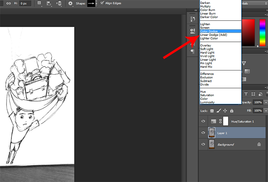Click the arrow shape preview swatch

[91, 3]
